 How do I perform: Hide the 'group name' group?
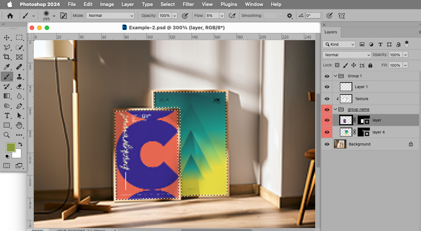point(327,110)
